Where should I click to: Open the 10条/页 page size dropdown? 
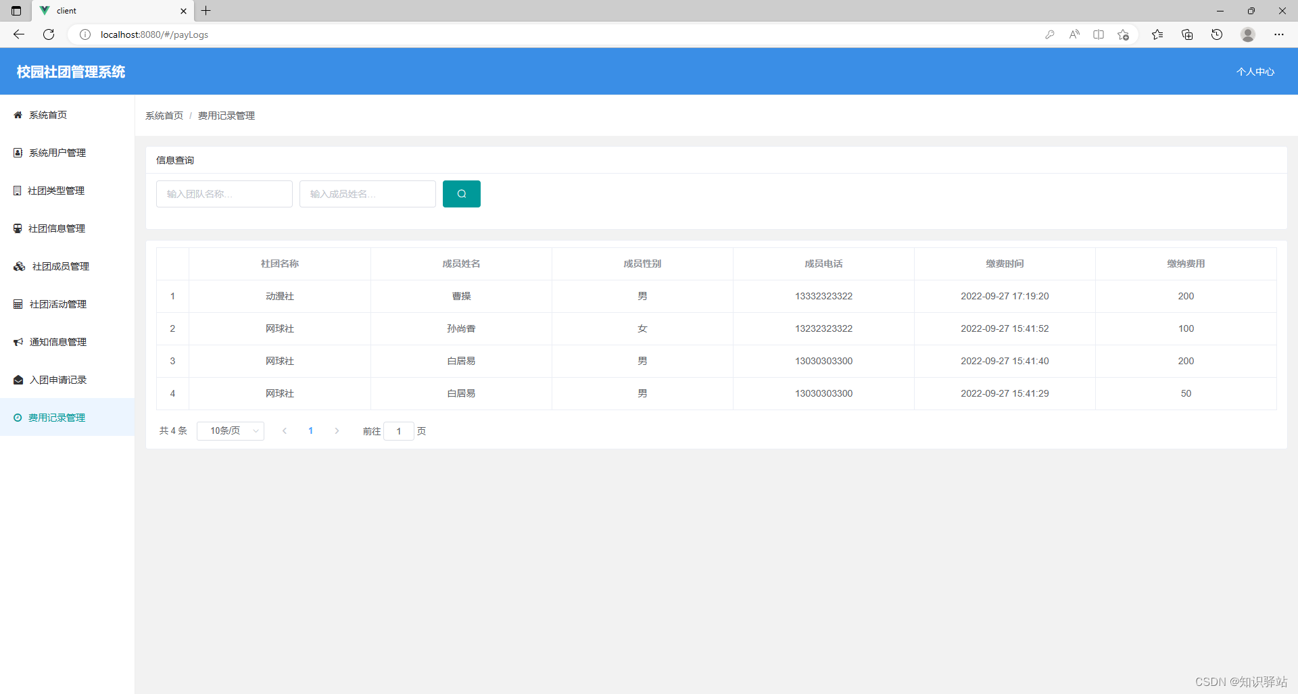click(x=231, y=431)
